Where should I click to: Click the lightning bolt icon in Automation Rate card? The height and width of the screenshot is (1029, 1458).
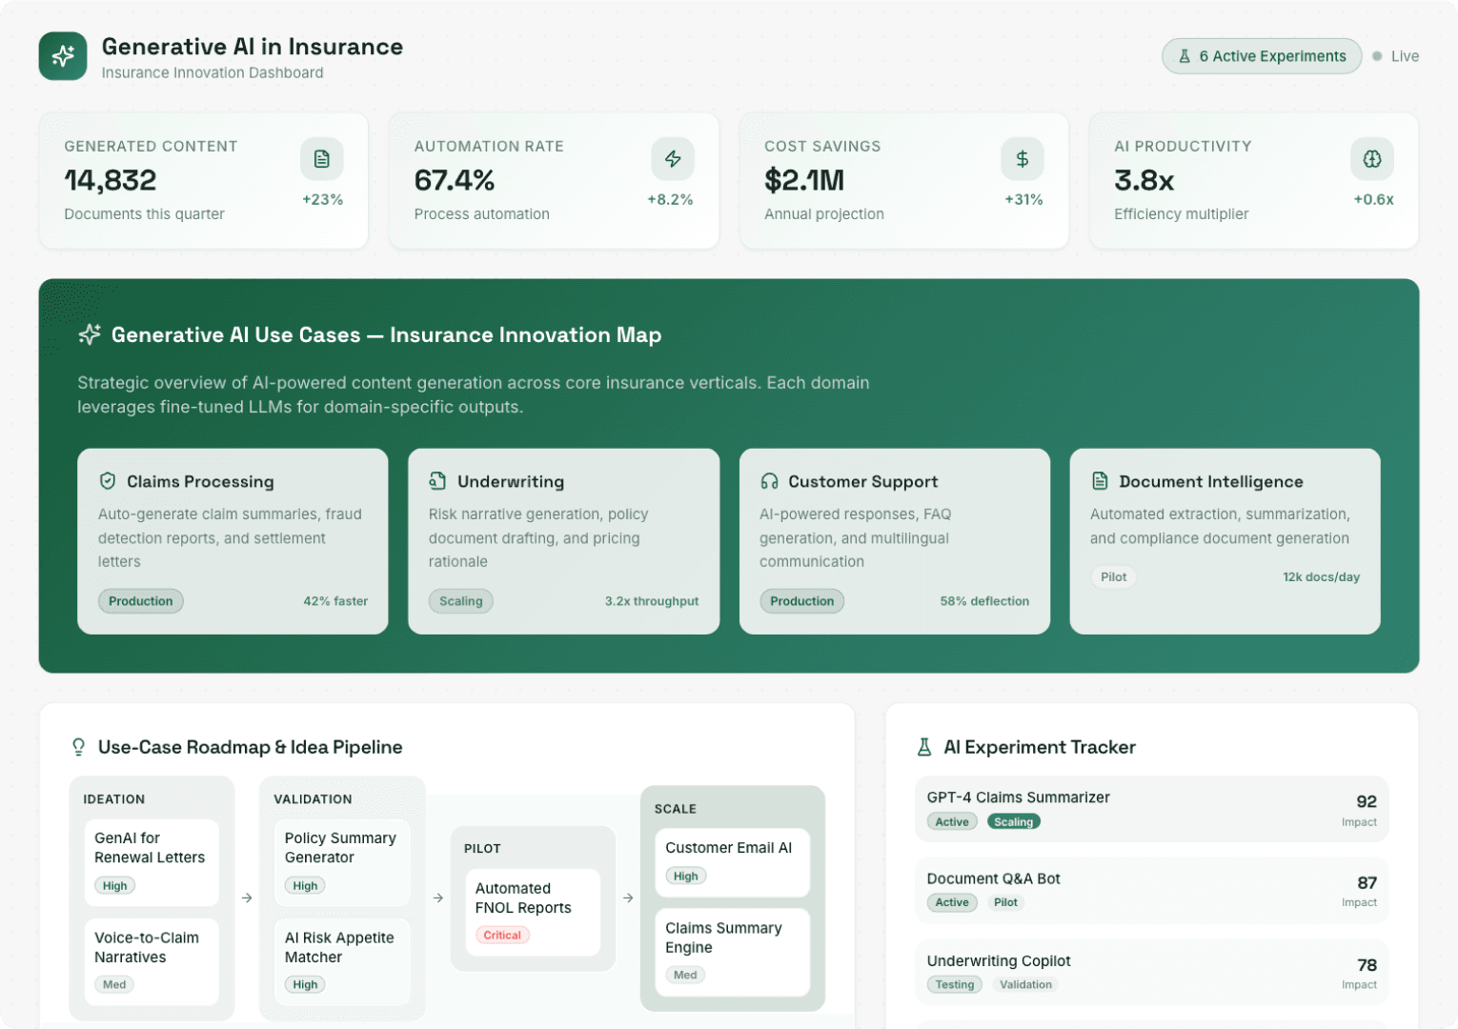(x=673, y=159)
